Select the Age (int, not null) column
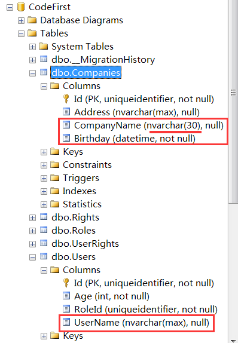 [x=112, y=296]
